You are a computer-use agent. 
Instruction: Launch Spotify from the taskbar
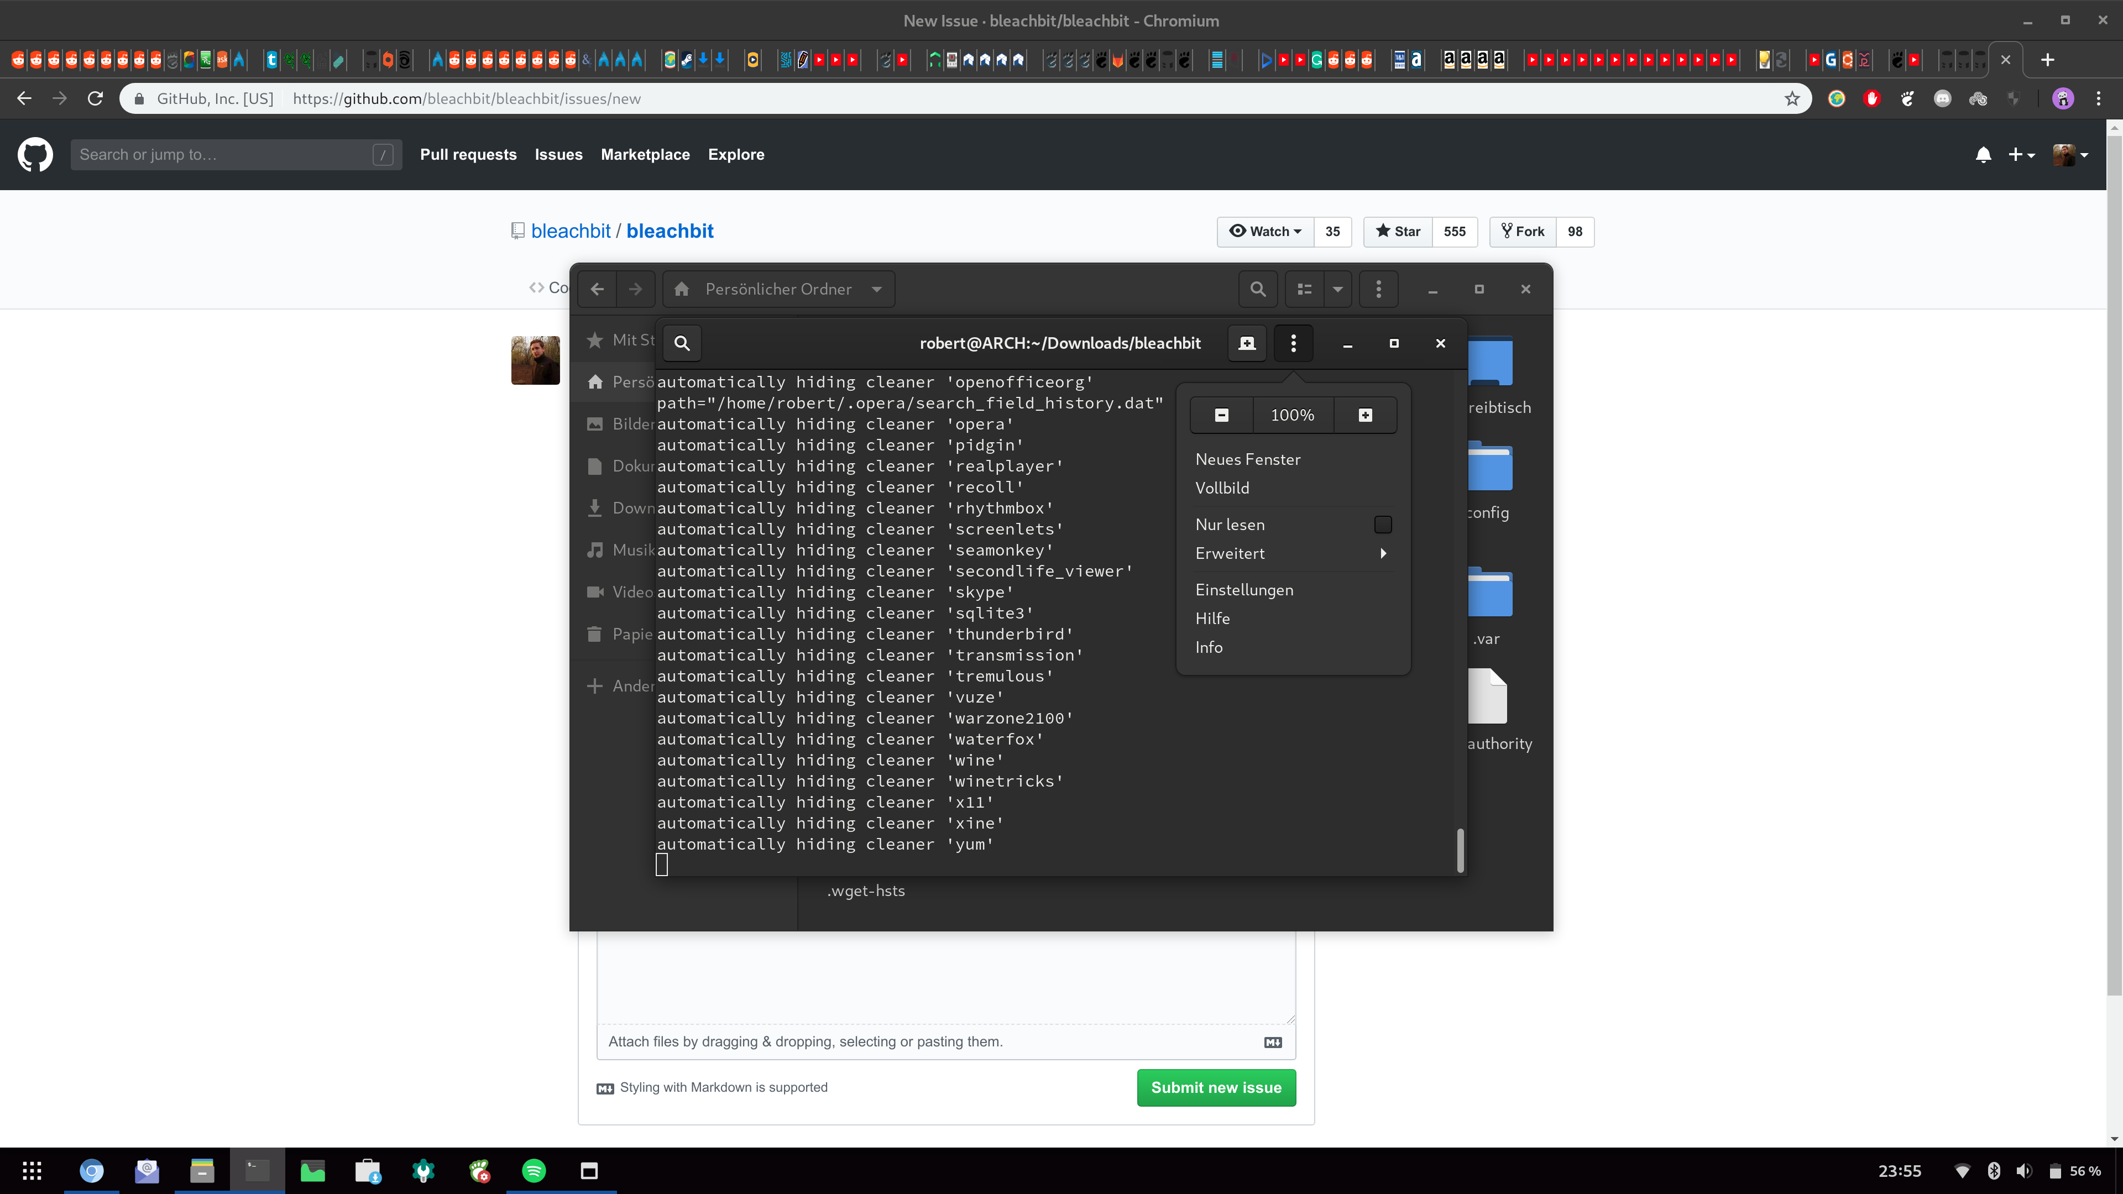pos(533,1170)
